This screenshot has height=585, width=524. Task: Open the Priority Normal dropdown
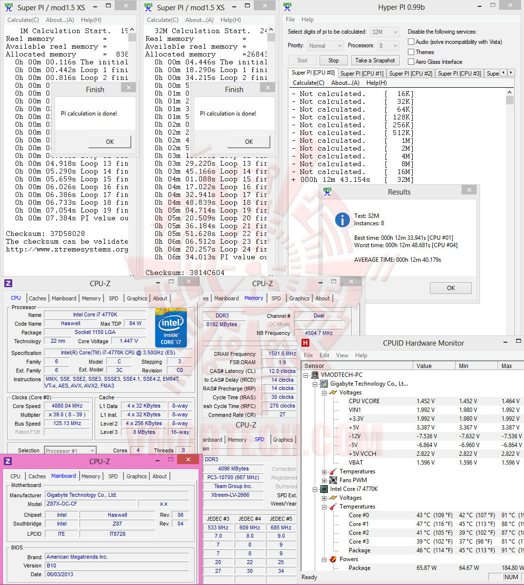[x=326, y=46]
